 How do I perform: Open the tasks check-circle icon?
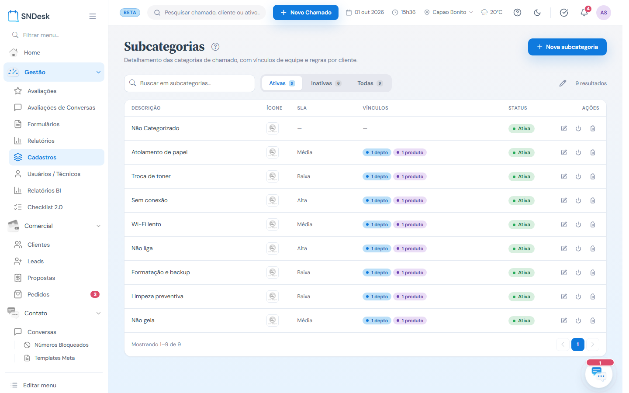coord(564,13)
